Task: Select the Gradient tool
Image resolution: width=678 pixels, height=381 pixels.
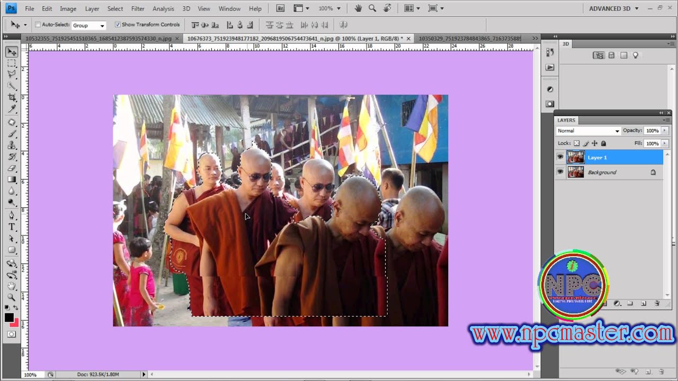Action: (x=12, y=180)
